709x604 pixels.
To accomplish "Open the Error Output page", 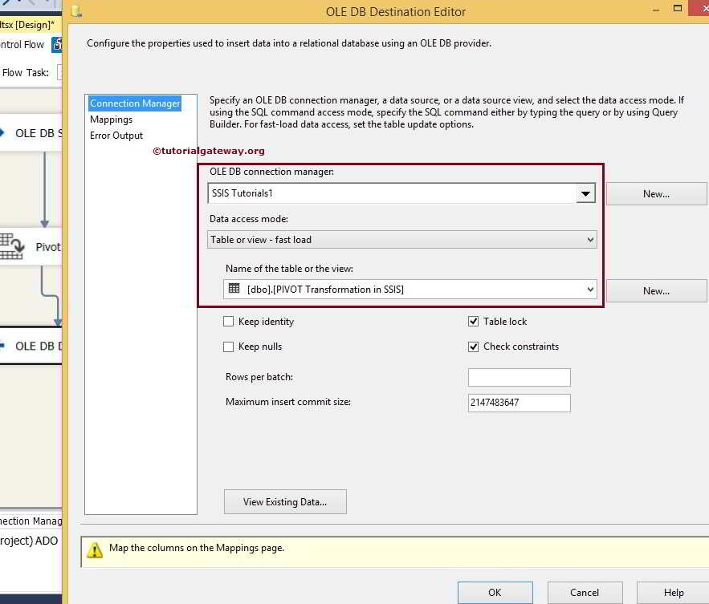I will (116, 136).
